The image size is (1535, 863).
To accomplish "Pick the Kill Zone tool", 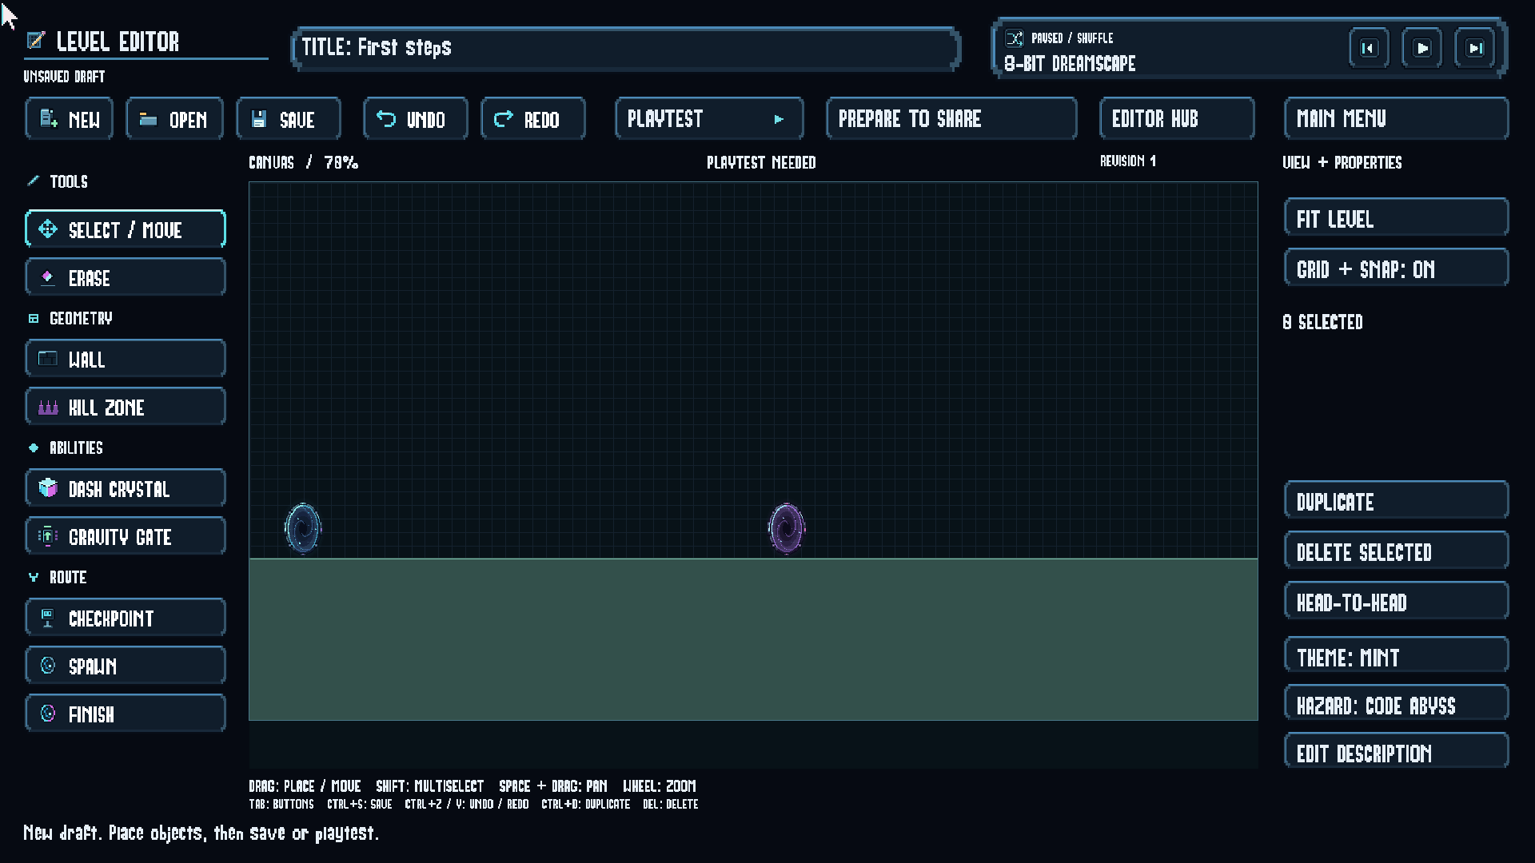I will (126, 407).
